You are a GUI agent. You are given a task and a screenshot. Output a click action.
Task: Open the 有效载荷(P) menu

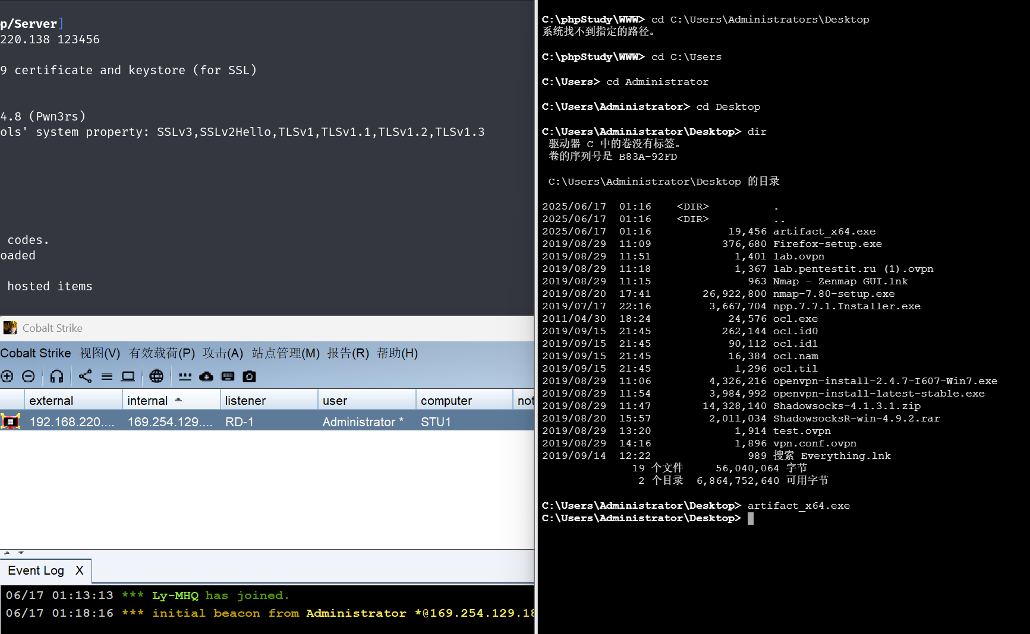pos(162,353)
